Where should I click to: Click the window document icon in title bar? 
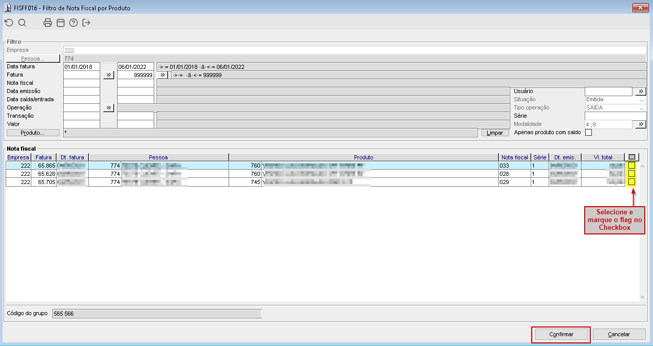7,8
